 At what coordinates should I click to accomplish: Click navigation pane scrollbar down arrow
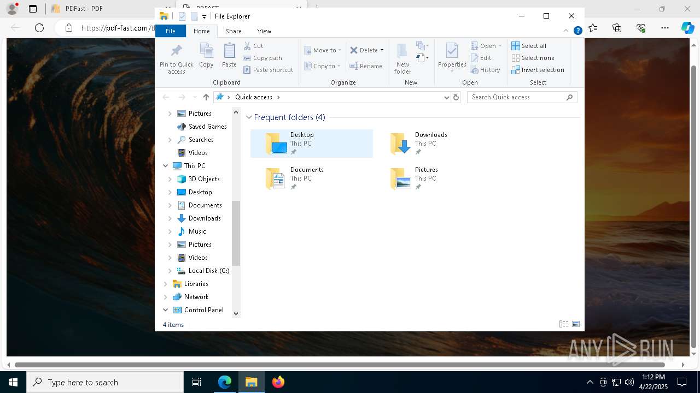[x=236, y=313]
